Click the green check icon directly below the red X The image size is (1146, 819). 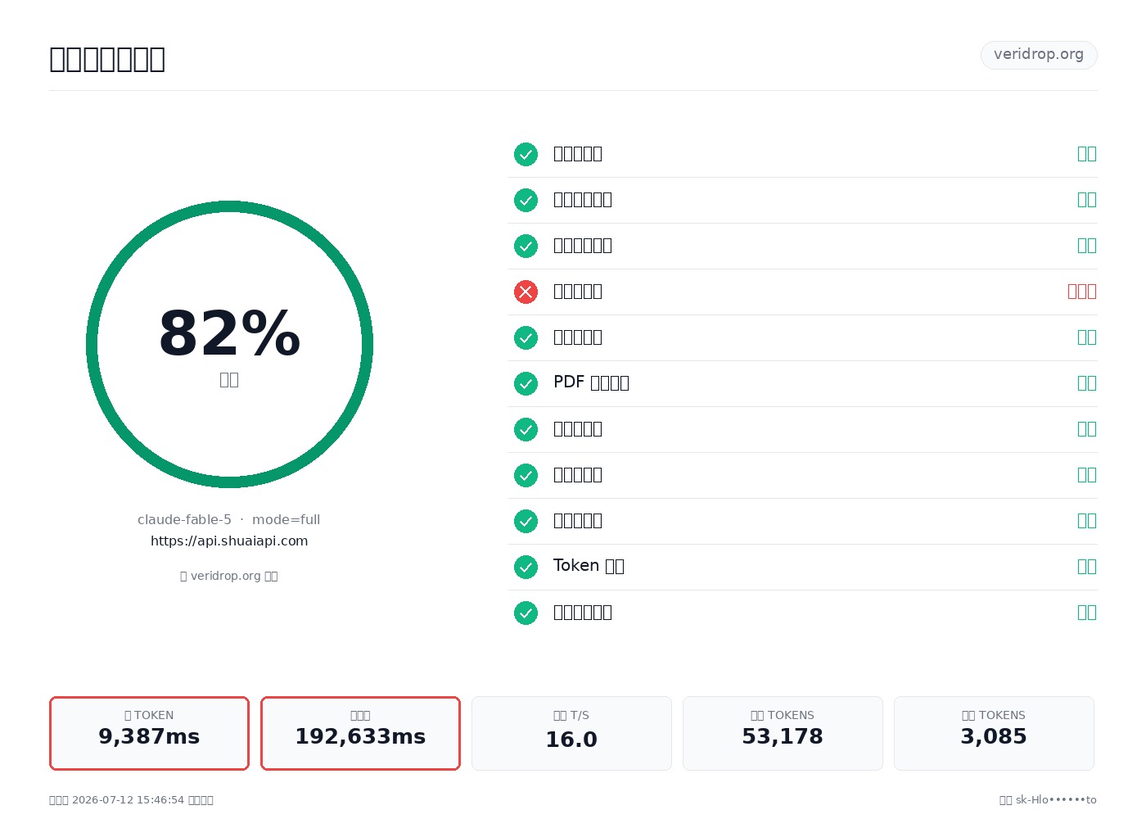pos(526,337)
